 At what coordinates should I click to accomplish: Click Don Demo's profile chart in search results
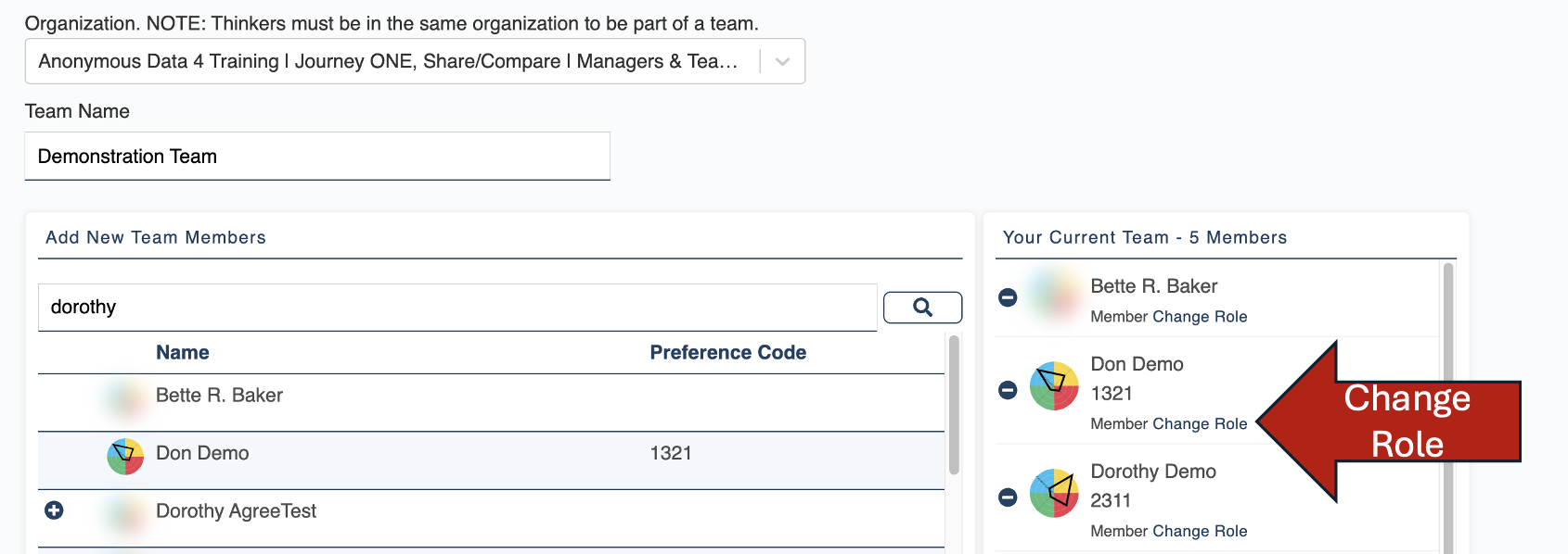(x=125, y=456)
